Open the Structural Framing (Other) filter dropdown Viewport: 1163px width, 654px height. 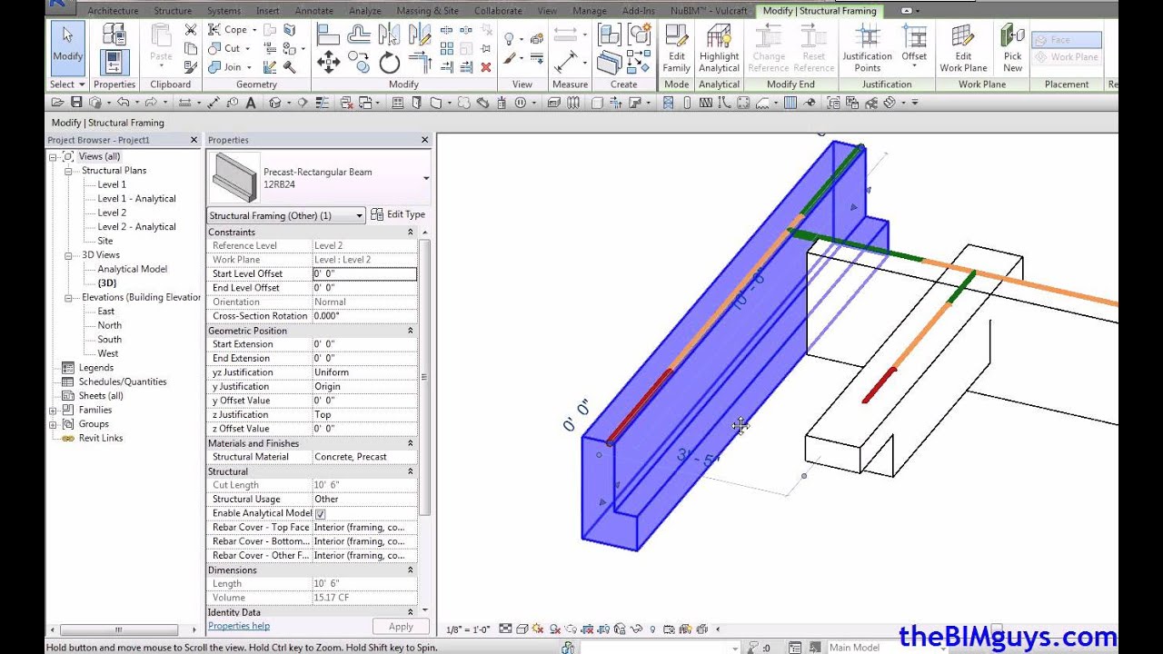pyautogui.click(x=286, y=216)
